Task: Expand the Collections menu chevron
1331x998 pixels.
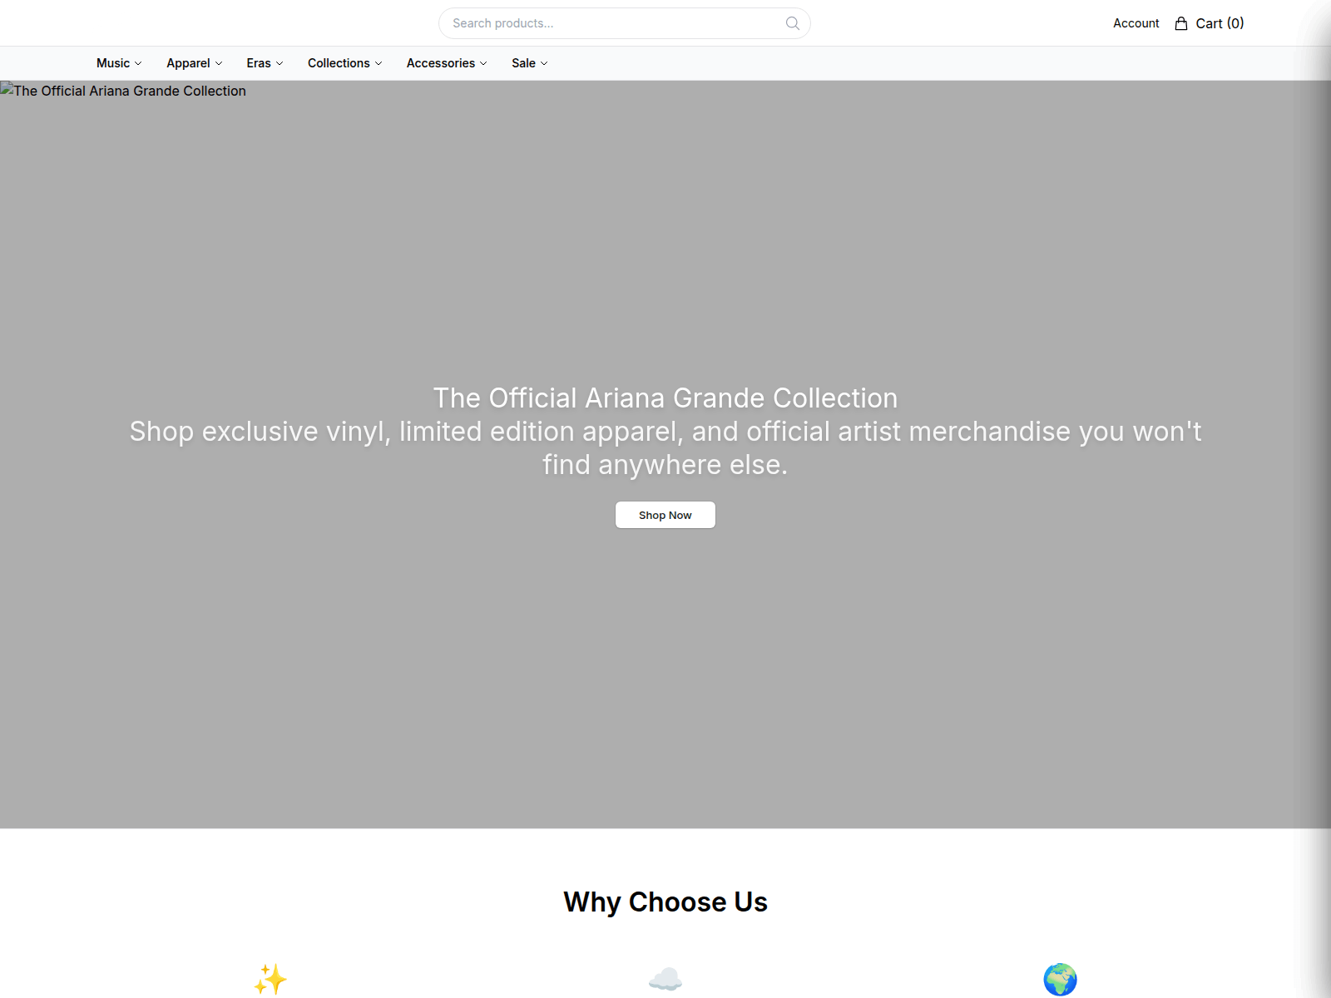Action: [x=379, y=63]
